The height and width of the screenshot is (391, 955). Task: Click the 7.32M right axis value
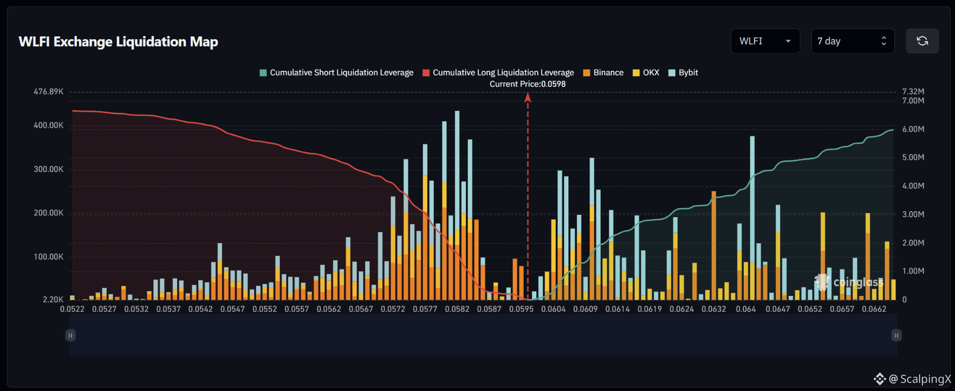point(913,92)
